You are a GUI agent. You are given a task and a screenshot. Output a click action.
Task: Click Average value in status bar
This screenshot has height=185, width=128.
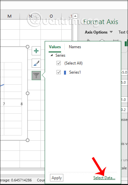point(16,180)
